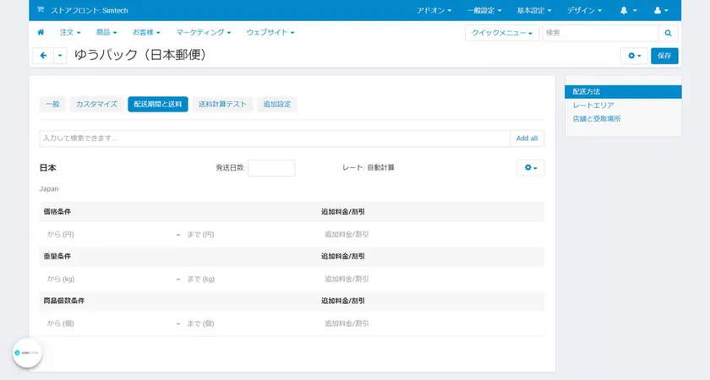Image resolution: width=710 pixels, height=380 pixels.
Task: Click the 発送日数 input field
Action: (x=271, y=168)
